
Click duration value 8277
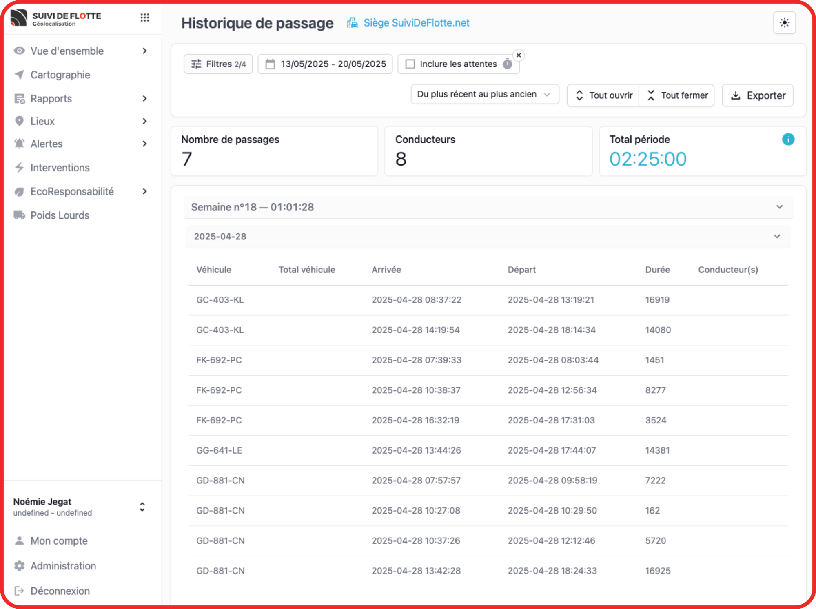tap(655, 390)
